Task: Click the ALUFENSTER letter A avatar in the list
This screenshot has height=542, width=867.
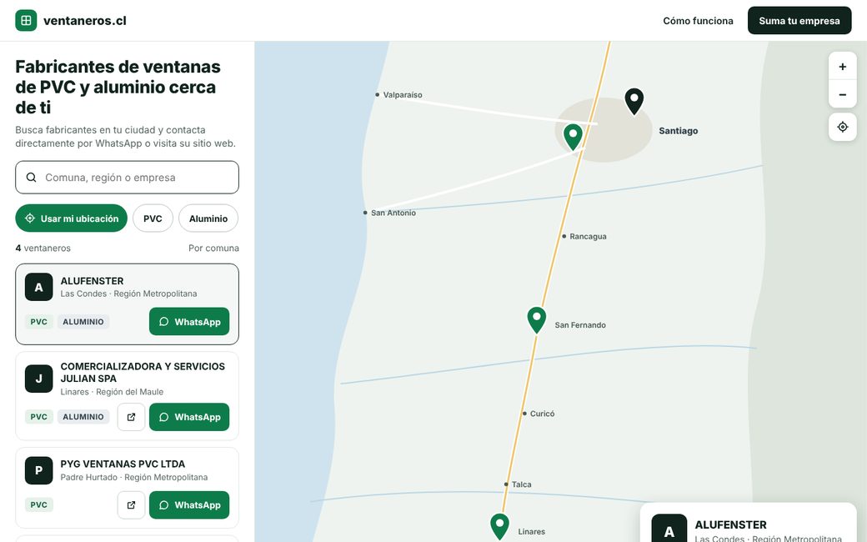Action: click(x=38, y=287)
